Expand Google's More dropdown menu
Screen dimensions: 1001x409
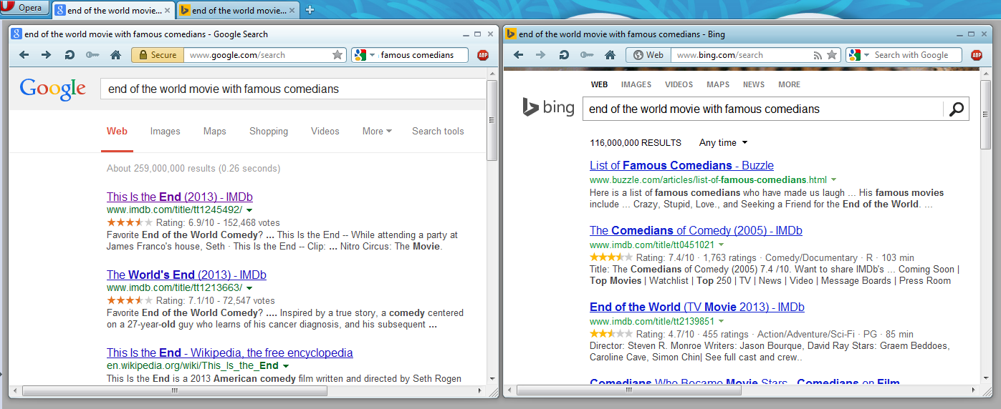pyautogui.click(x=377, y=131)
